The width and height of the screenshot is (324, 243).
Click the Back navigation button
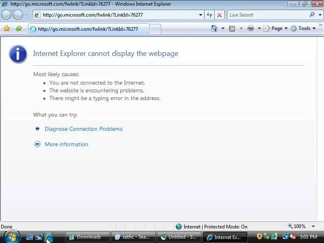coord(6,15)
